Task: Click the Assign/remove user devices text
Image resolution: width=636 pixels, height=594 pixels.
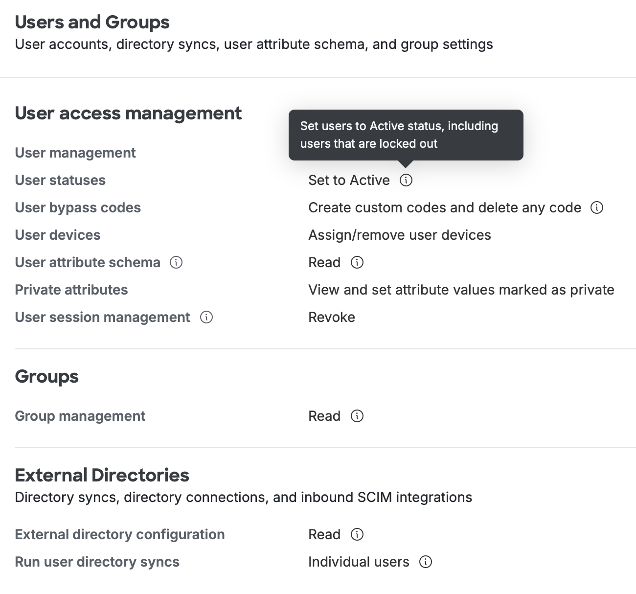Action: (x=399, y=235)
